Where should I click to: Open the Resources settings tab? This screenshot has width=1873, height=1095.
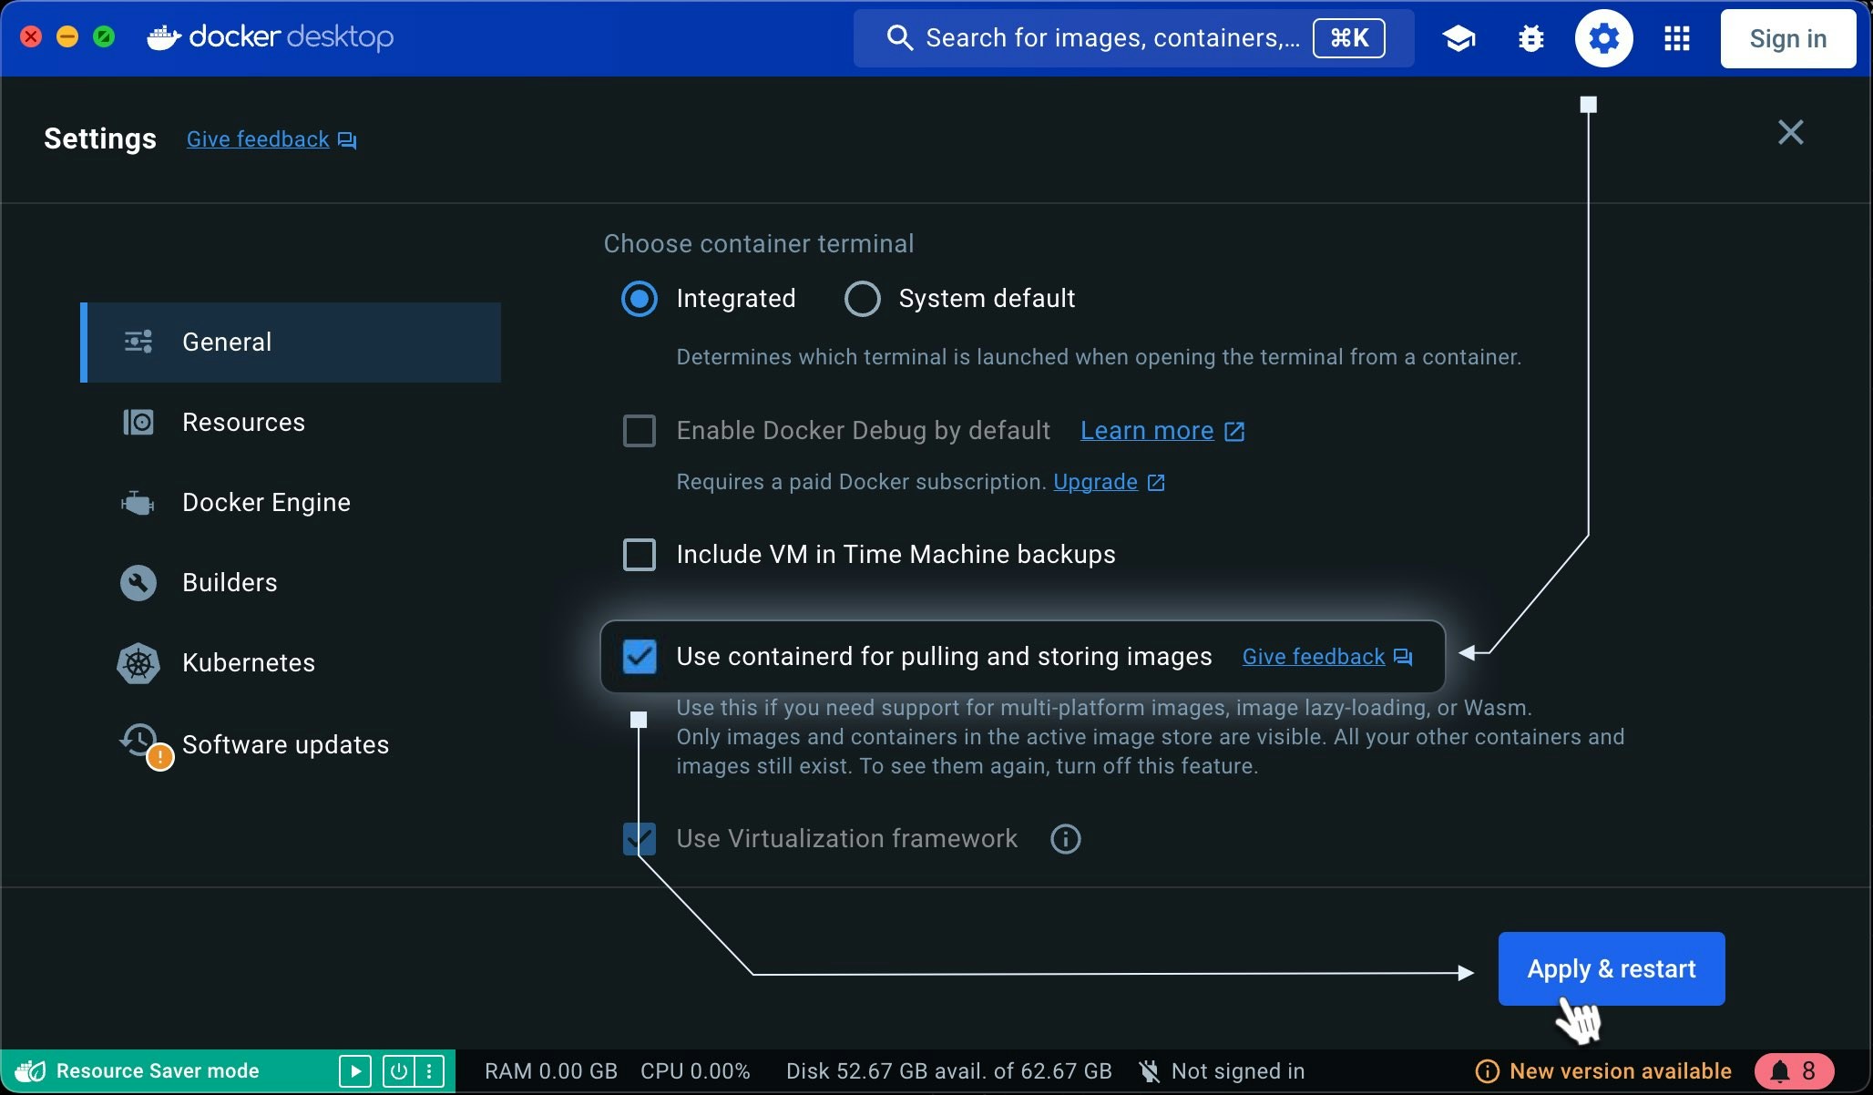tap(243, 422)
